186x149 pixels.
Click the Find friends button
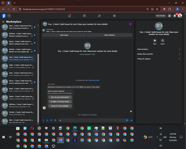click(161, 16)
